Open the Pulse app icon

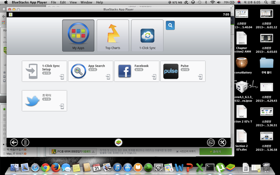pyautogui.click(x=171, y=71)
